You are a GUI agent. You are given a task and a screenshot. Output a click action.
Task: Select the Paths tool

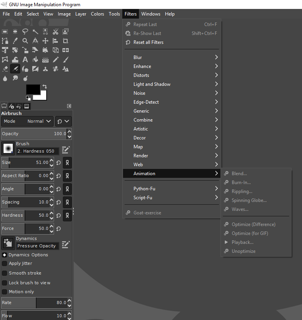[x=5, y=41]
